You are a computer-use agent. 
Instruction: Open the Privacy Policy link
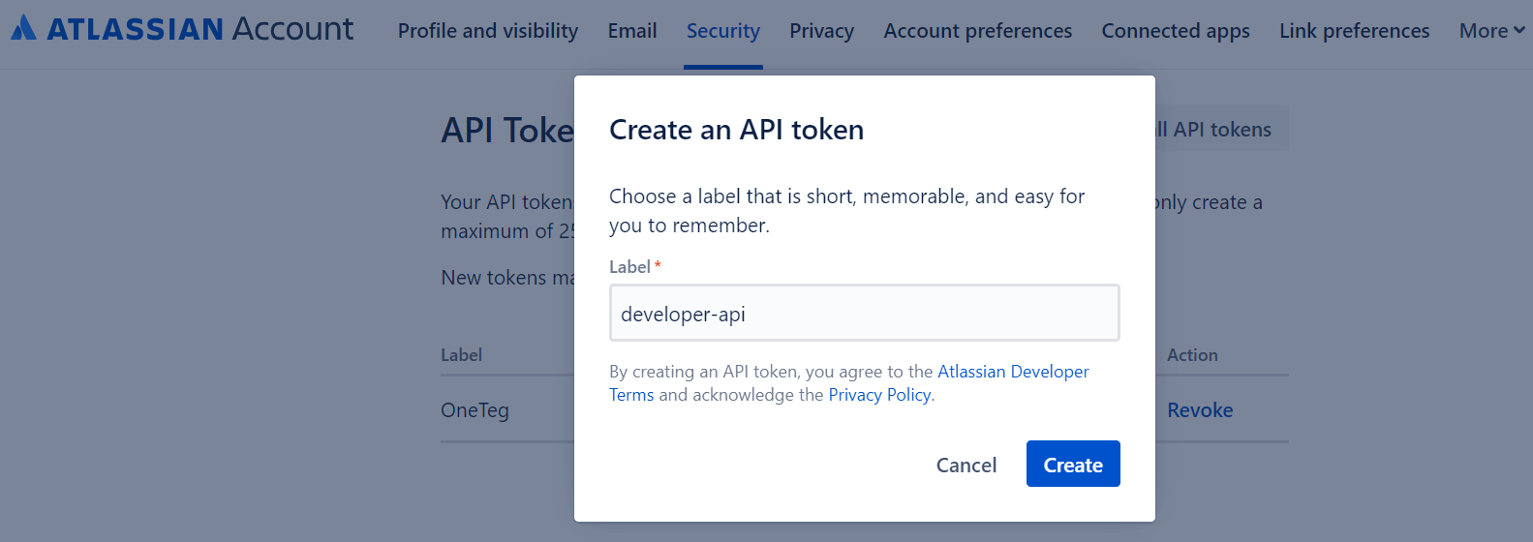[879, 395]
